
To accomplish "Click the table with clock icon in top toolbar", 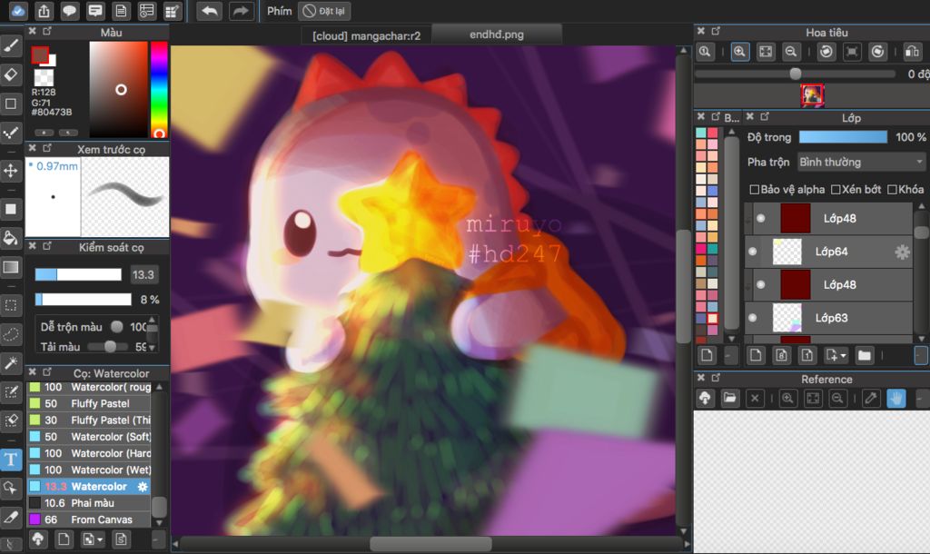I will 146,11.
